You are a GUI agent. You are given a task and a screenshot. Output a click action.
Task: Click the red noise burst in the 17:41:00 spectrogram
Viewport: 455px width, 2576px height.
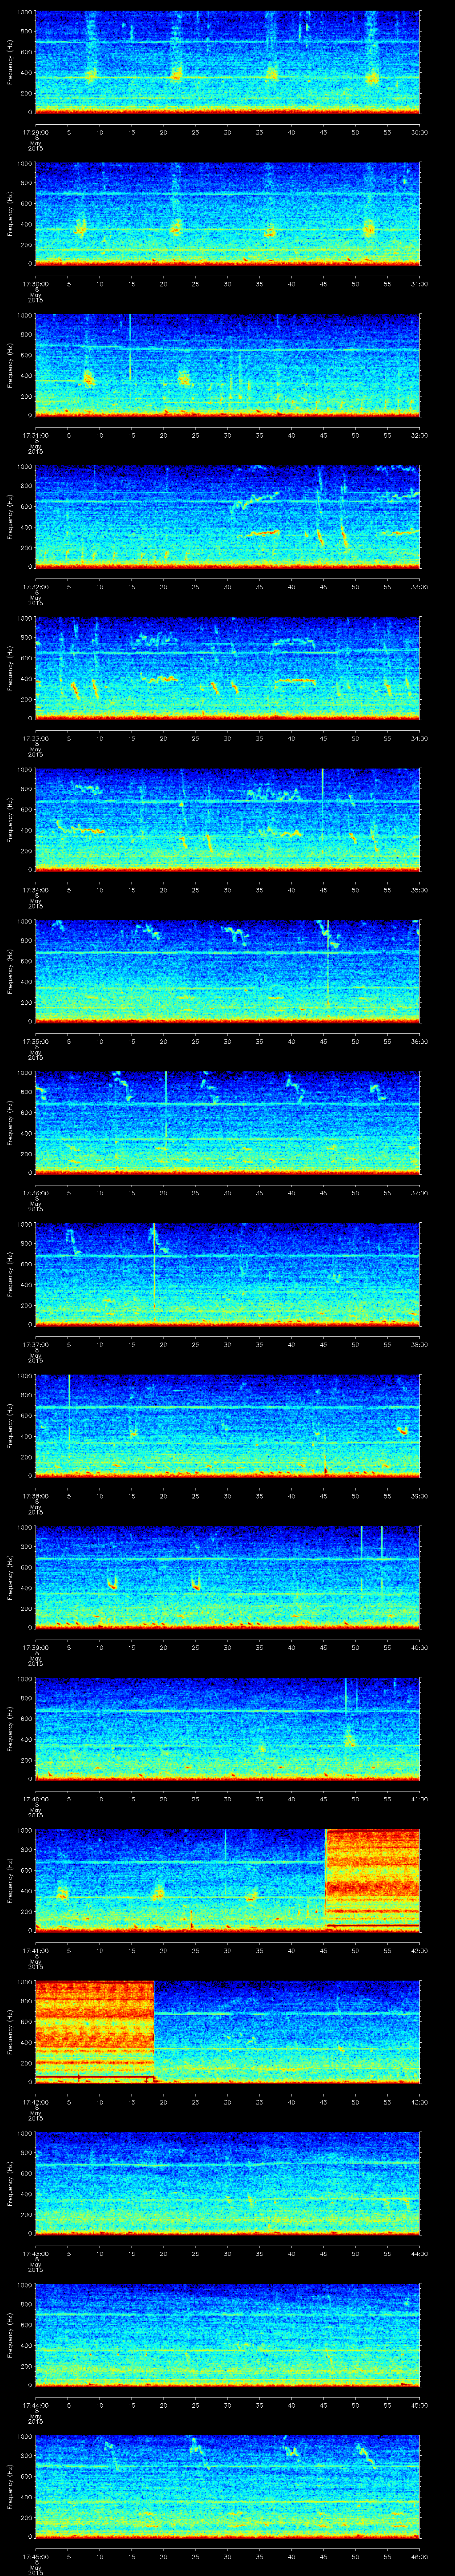click(x=373, y=1880)
